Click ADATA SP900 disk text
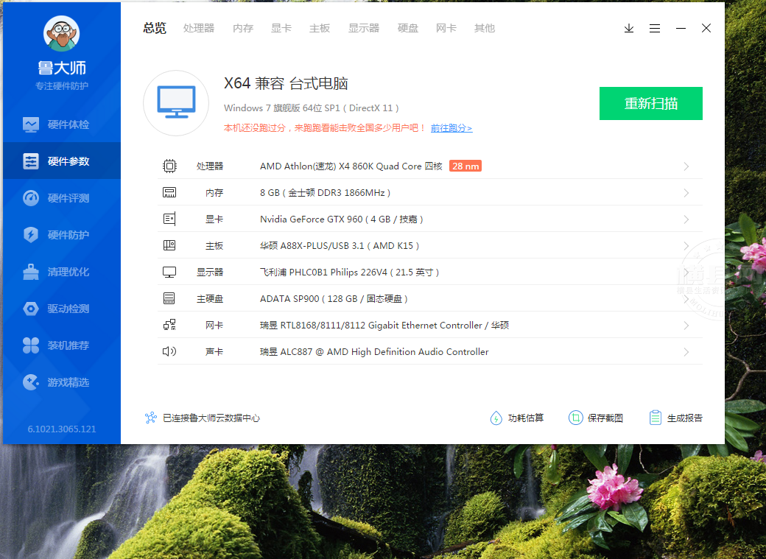This screenshot has height=559, width=766. pyautogui.click(x=334, y=298)
